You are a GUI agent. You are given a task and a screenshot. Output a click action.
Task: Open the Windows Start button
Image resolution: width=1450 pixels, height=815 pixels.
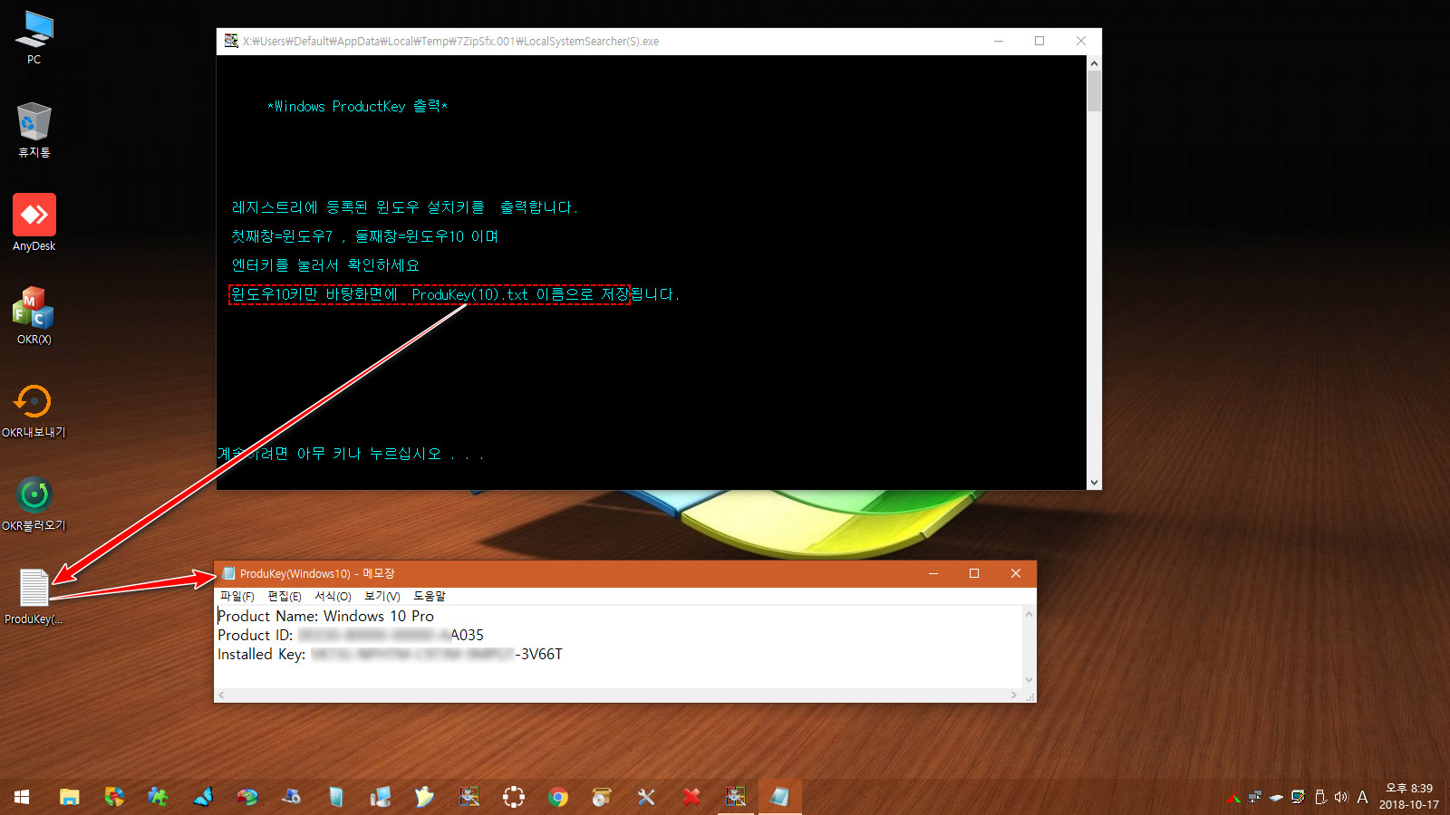pos(22,797)
